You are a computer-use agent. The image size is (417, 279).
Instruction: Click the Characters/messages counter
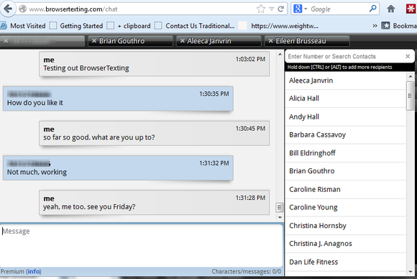click(x=247, y=272)
